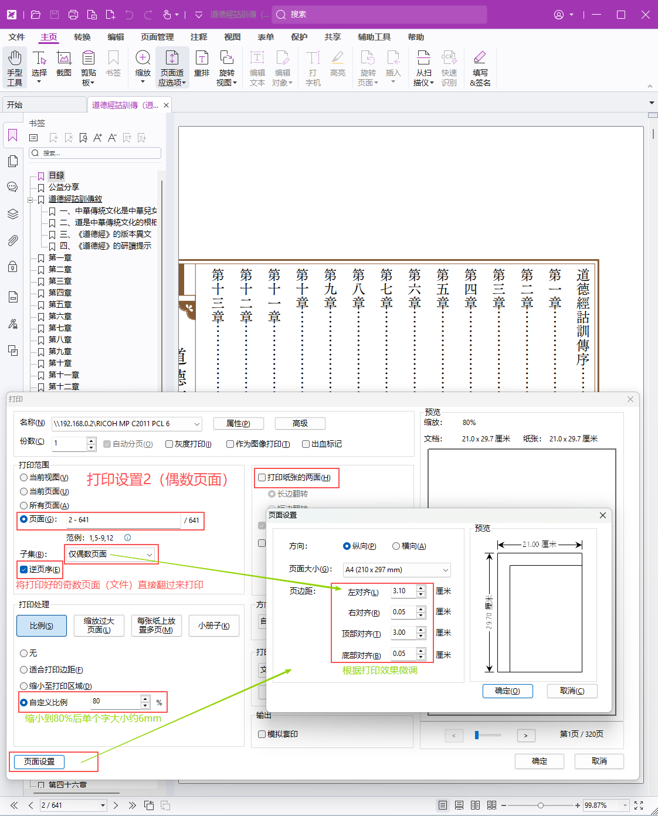Select the 横向 orientation radio button

396,546
